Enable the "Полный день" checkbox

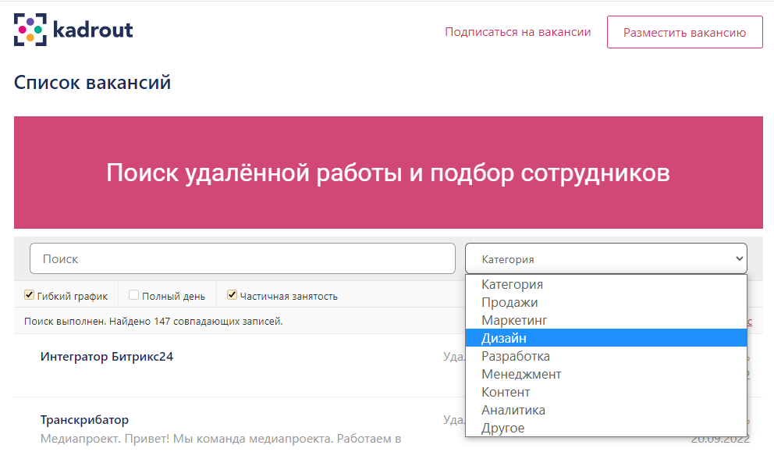133,295
